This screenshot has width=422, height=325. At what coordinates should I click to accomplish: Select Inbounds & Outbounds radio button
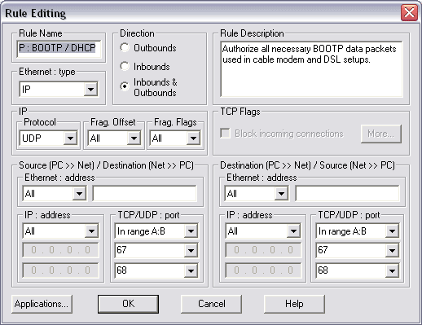coord(125,86)
